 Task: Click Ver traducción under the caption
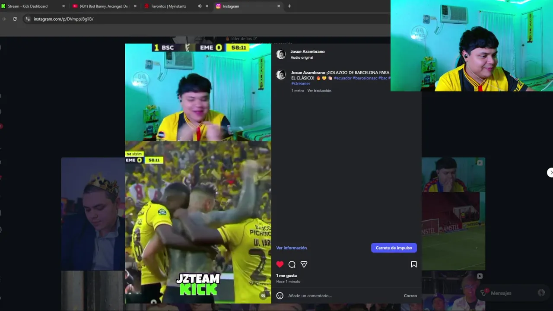319,91
